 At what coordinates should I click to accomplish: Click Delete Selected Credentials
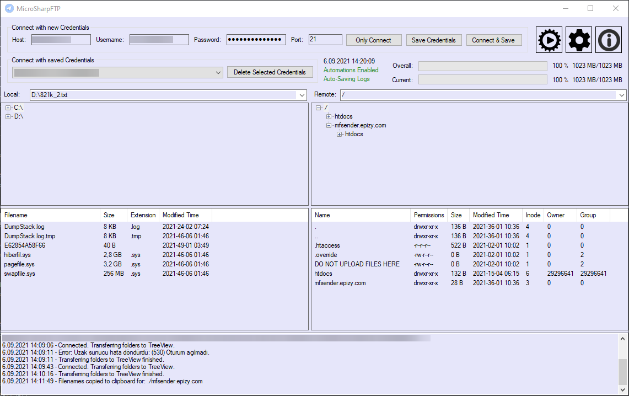click(270, 72)
